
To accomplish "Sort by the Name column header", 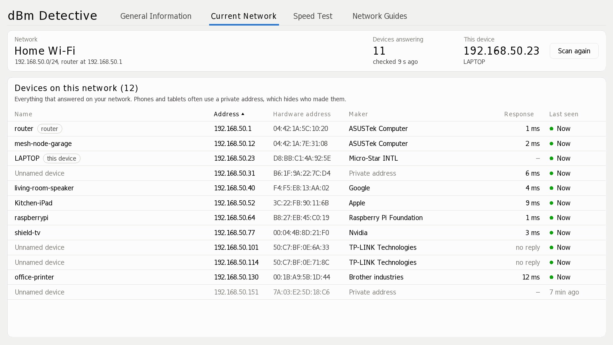I will click(23, 114).
